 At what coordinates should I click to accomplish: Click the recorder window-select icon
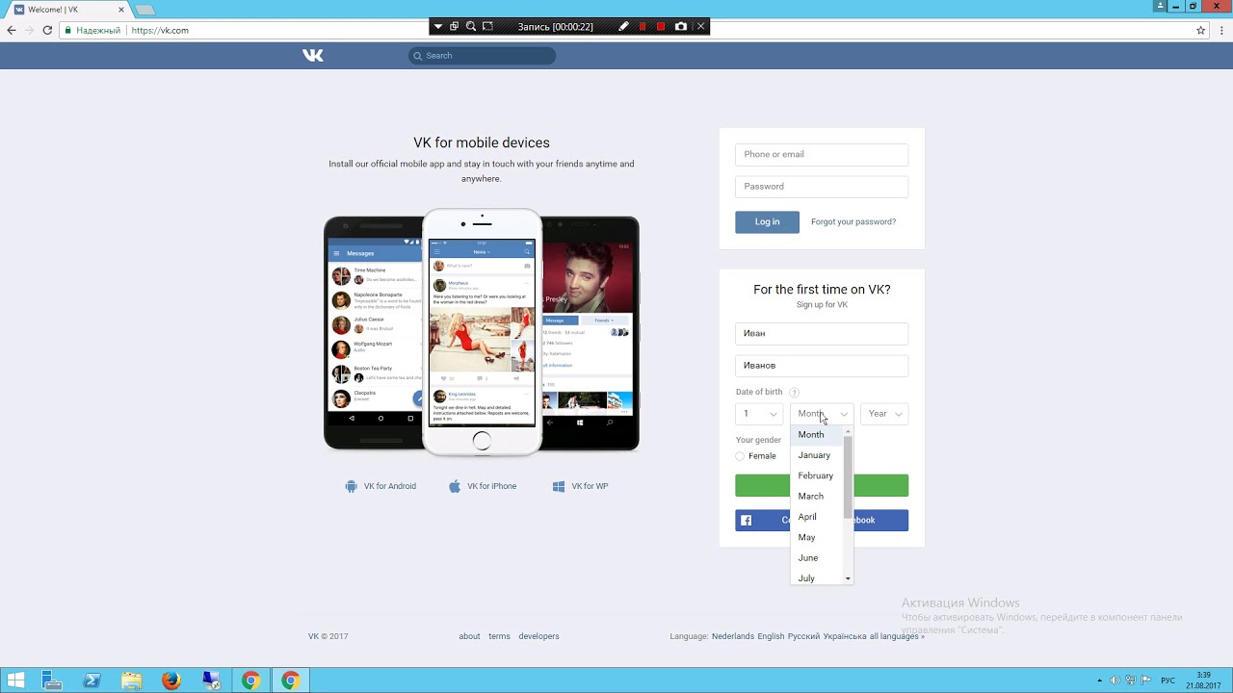(x=454, y=26)
